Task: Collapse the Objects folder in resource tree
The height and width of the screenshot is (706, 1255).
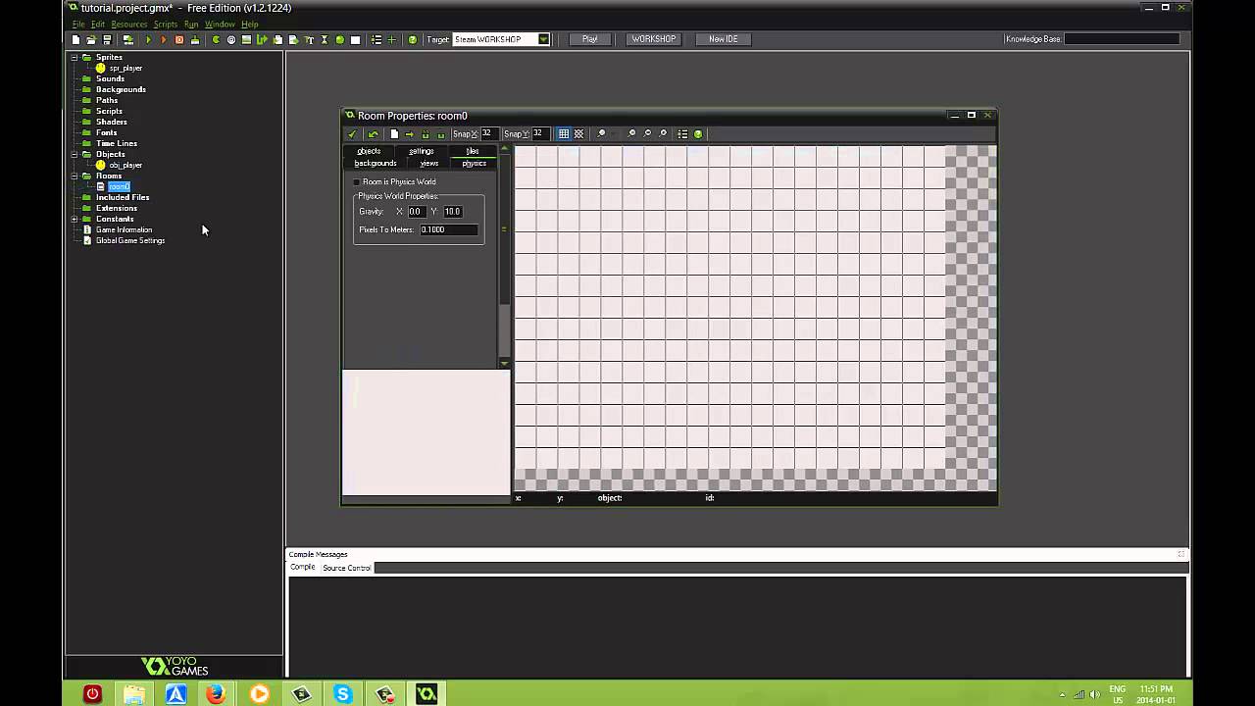Action: [75, 154]
